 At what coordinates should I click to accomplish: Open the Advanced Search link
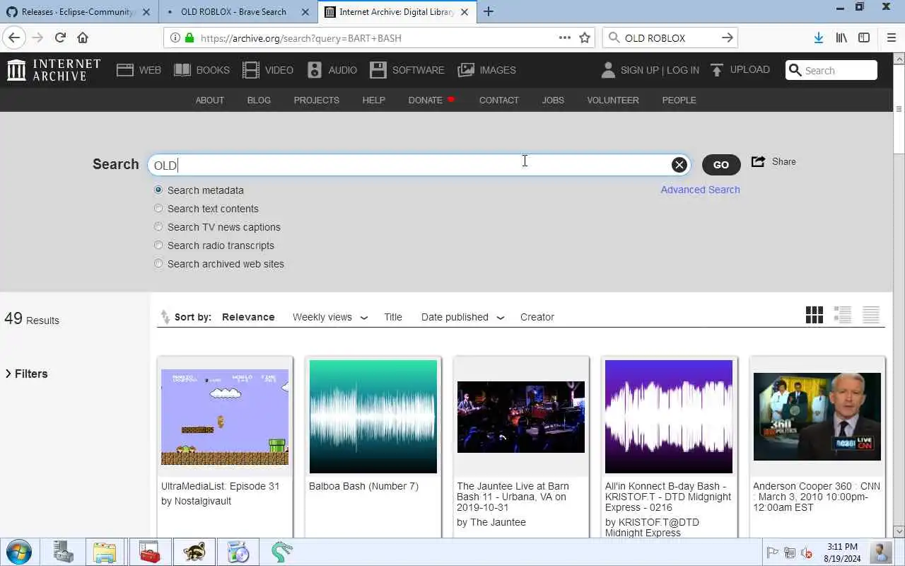(x=700, y=190)
